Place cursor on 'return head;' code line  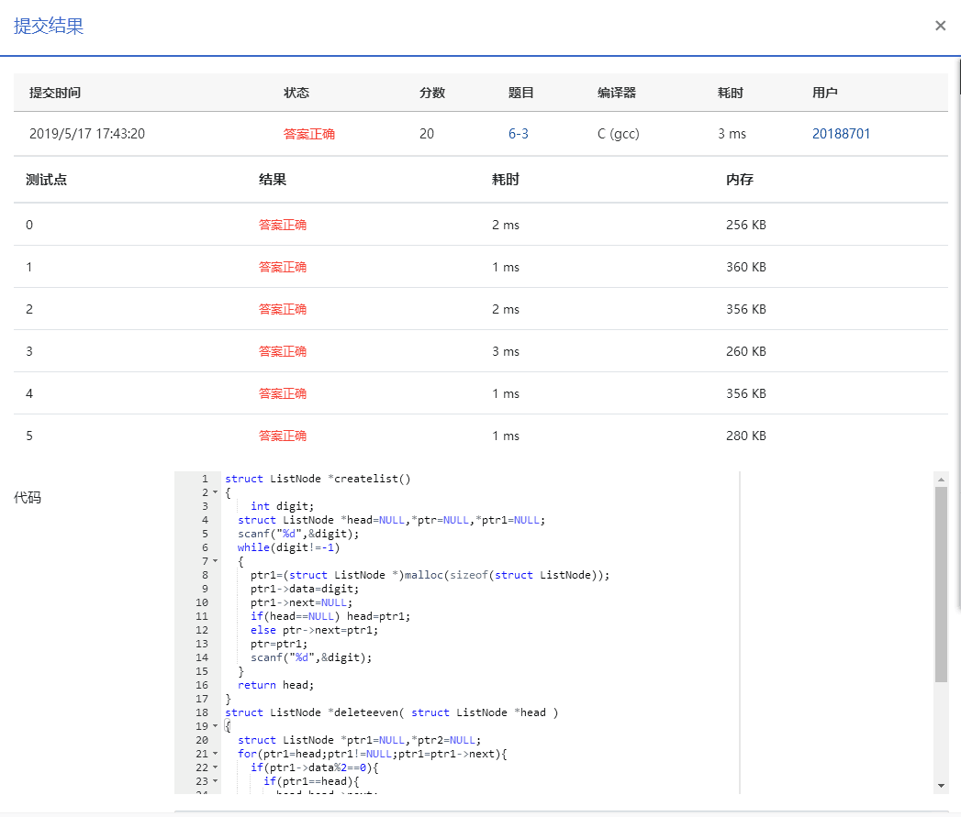pos(275,685)
